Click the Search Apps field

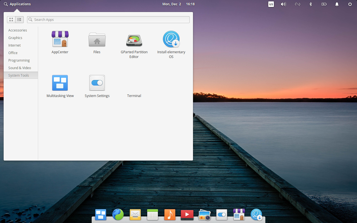pyautogui.click(x=108, y=20)
